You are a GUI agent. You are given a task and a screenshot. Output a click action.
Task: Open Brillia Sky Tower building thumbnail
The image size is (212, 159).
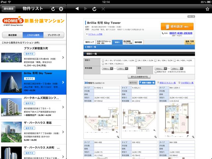point(11,82)
